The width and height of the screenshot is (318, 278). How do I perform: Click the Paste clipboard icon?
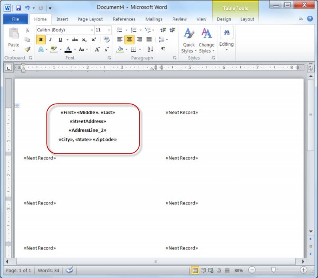[14, 33]
